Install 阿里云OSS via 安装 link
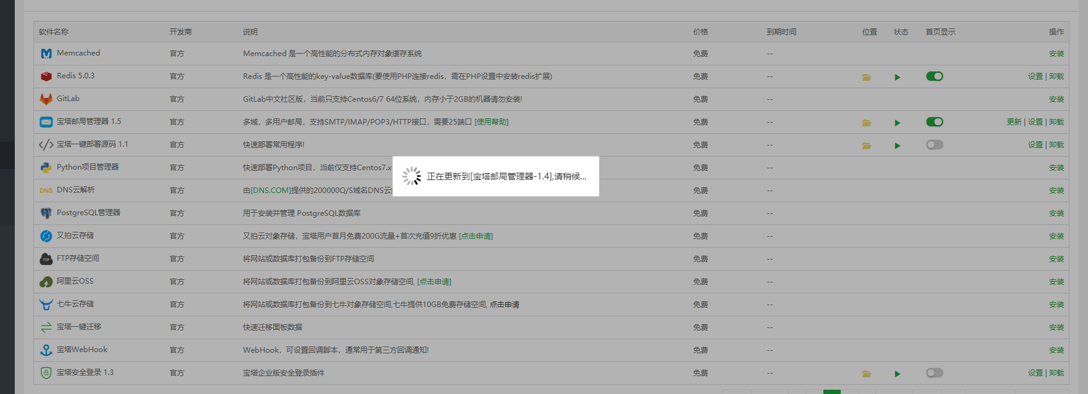Viewport: 1088px width, 394px height. (x=1057, y=282)
